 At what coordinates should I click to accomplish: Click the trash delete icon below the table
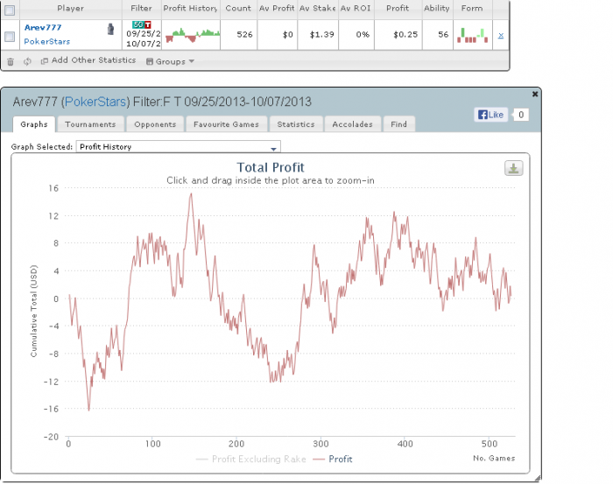pyautogui.click(x=11, y=61)
